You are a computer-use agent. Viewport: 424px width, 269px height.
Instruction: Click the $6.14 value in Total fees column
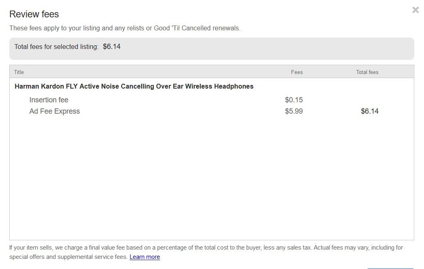coord(370,111)
